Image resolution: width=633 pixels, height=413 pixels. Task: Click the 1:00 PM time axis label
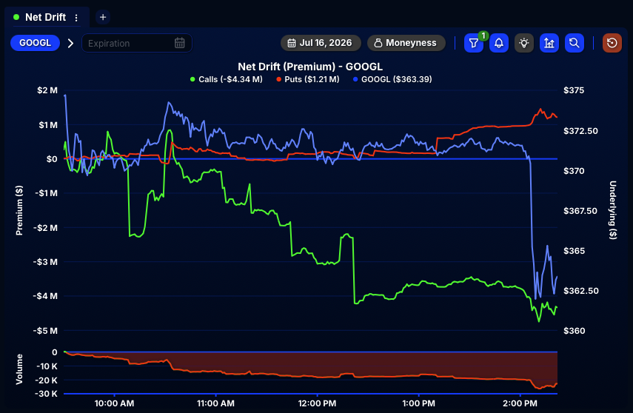point(418,403)
